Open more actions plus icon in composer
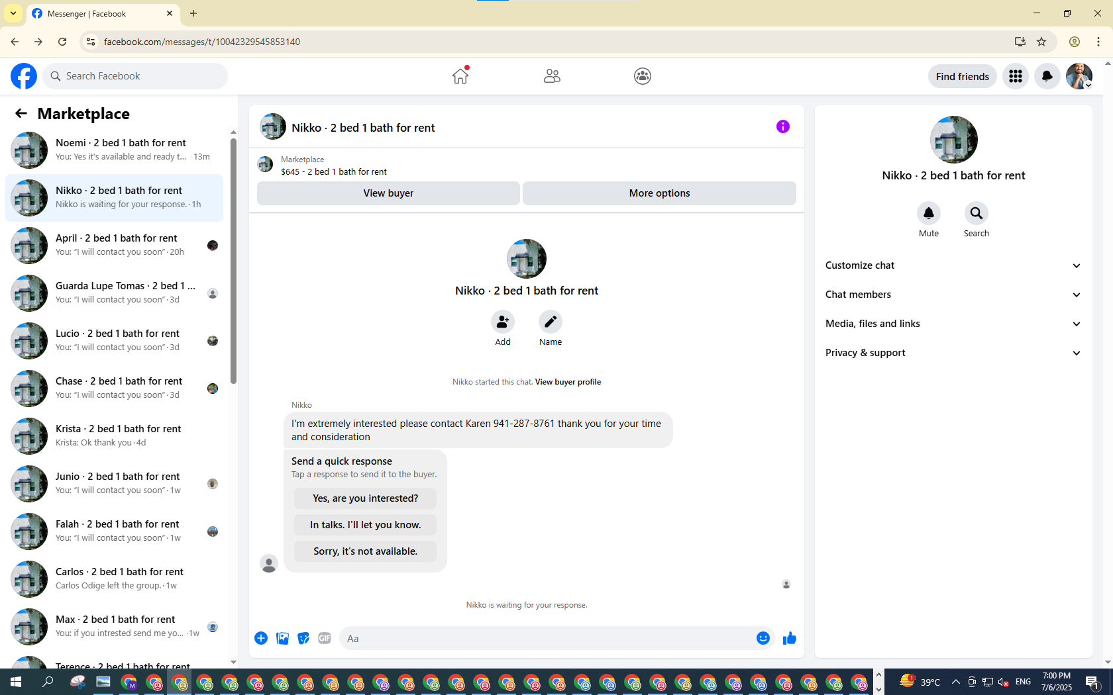This screenshot has width=1113, height=695. 261,638
